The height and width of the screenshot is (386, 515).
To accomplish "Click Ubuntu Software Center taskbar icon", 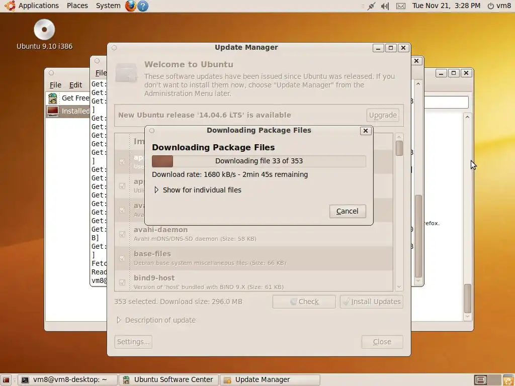I will coord(126,380).
